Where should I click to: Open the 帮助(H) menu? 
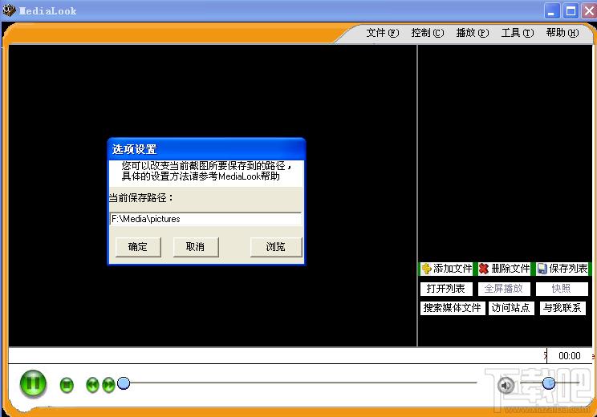[x=562, y=33]
